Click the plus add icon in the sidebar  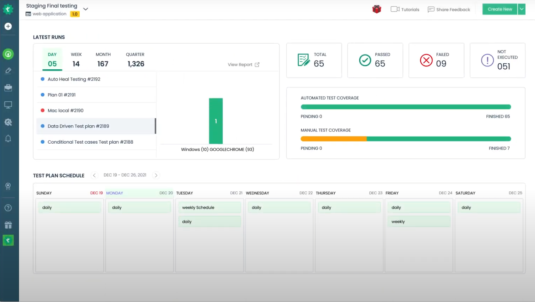pos(8,26)
